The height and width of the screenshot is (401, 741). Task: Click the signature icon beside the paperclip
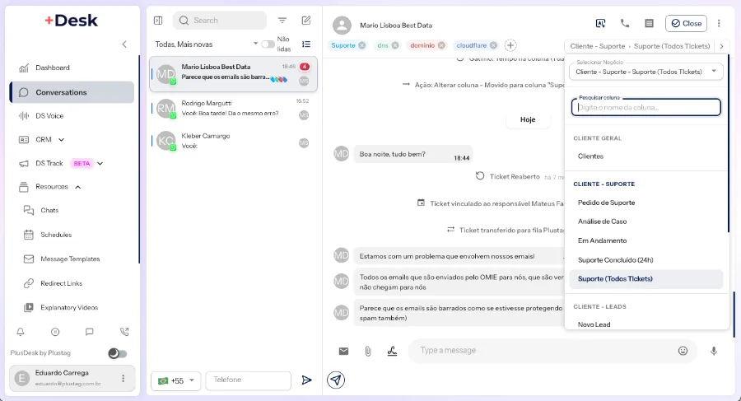tap(392, 351)
